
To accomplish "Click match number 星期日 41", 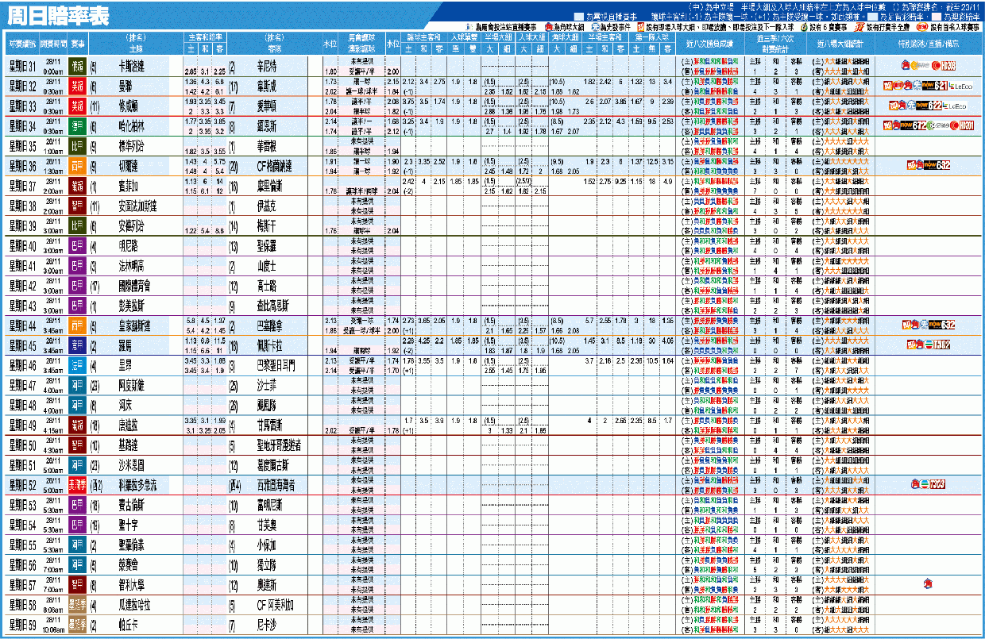I will point(22,265).
